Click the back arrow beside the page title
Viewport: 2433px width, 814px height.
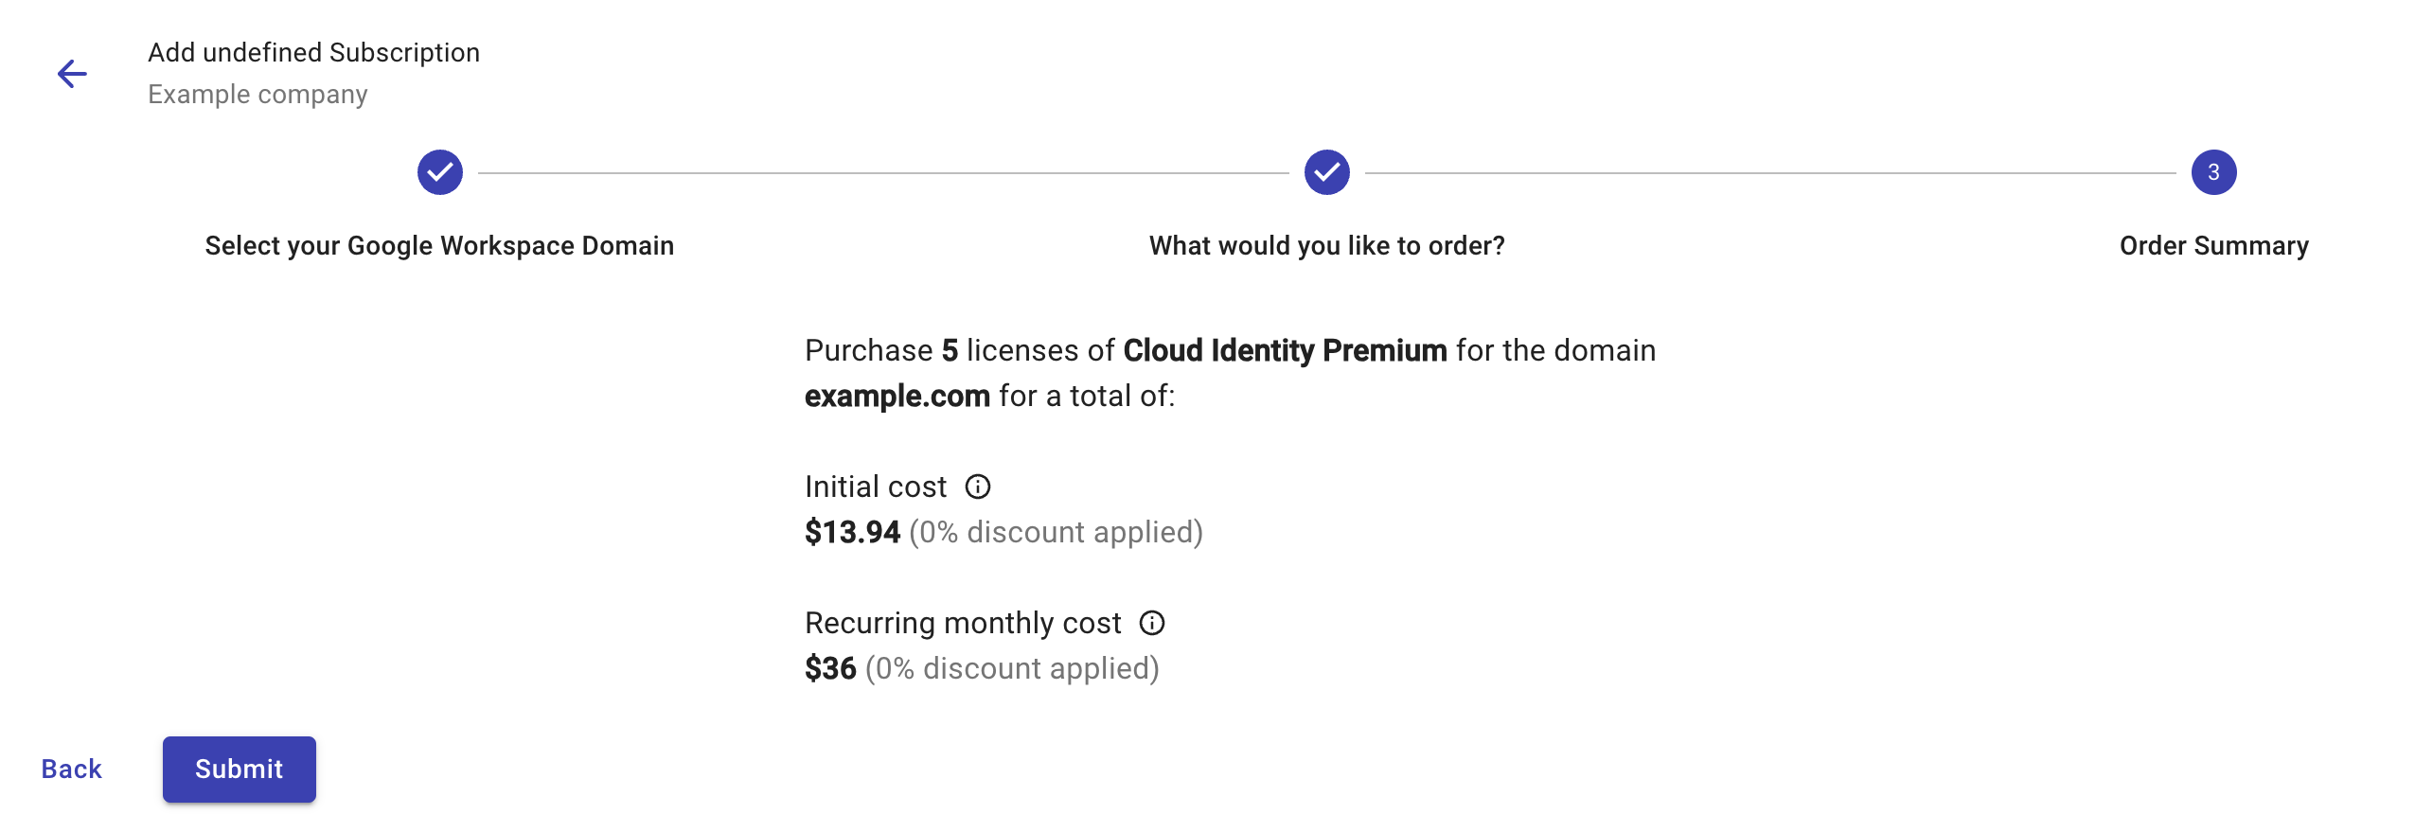(72, 72)
